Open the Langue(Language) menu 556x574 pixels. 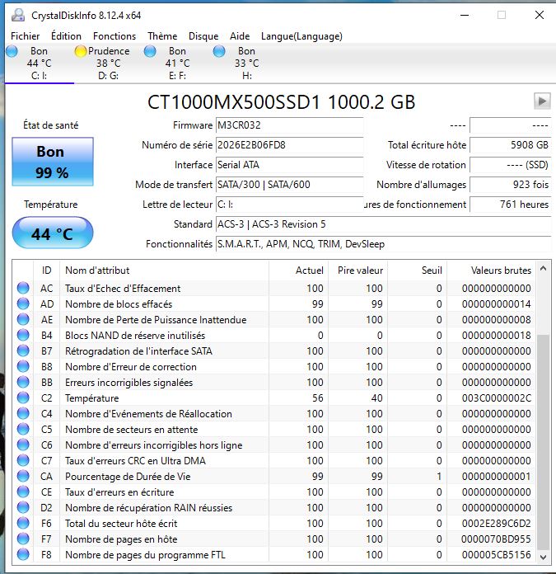pyautogui.click(x=301, y=36)
